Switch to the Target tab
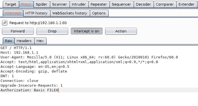This screenshot has width=198, height=106. click(x=11, y=4)
